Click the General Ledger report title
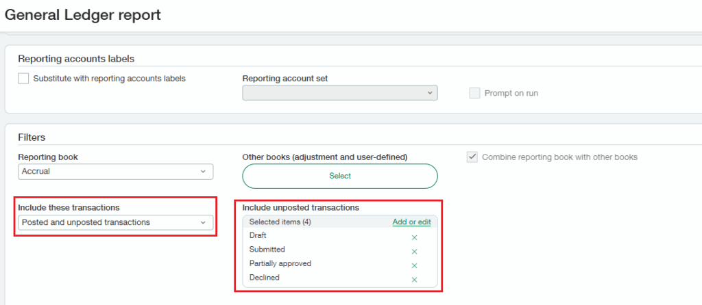This screenshot has height=305, width=702. pos(83,15)
